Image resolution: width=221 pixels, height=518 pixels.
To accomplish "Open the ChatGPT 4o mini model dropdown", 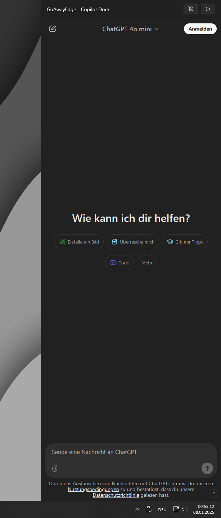I will click(x=130, y=29).
